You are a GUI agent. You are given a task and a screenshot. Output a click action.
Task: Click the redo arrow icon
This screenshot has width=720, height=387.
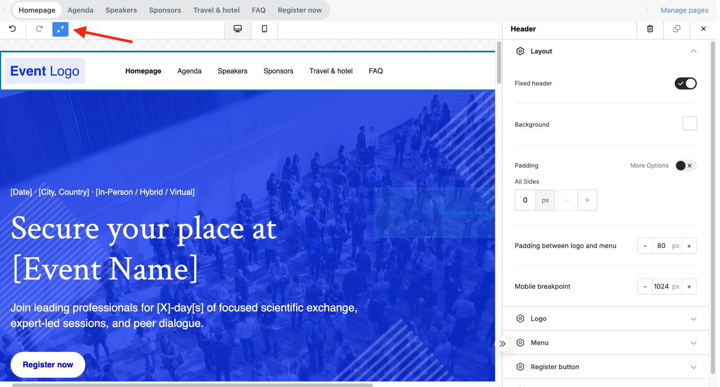point(39,29)
